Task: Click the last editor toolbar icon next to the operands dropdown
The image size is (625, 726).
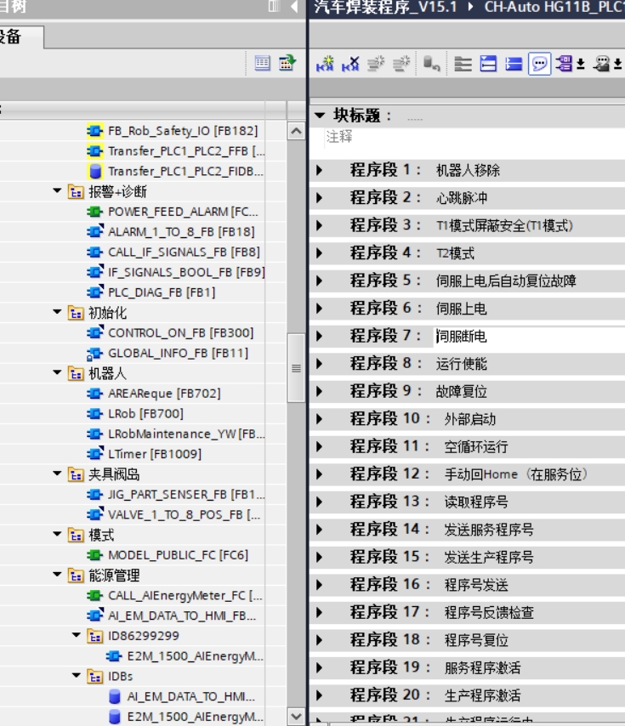Action: click(x=602, y=64)
